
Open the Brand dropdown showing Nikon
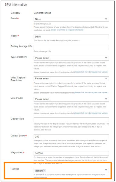[x=71, y=19]
